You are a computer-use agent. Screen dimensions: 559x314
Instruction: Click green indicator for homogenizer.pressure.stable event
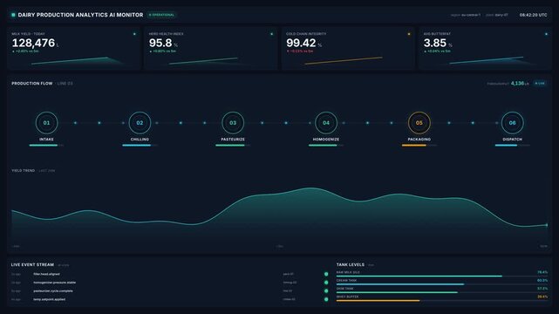coord(326,283)
